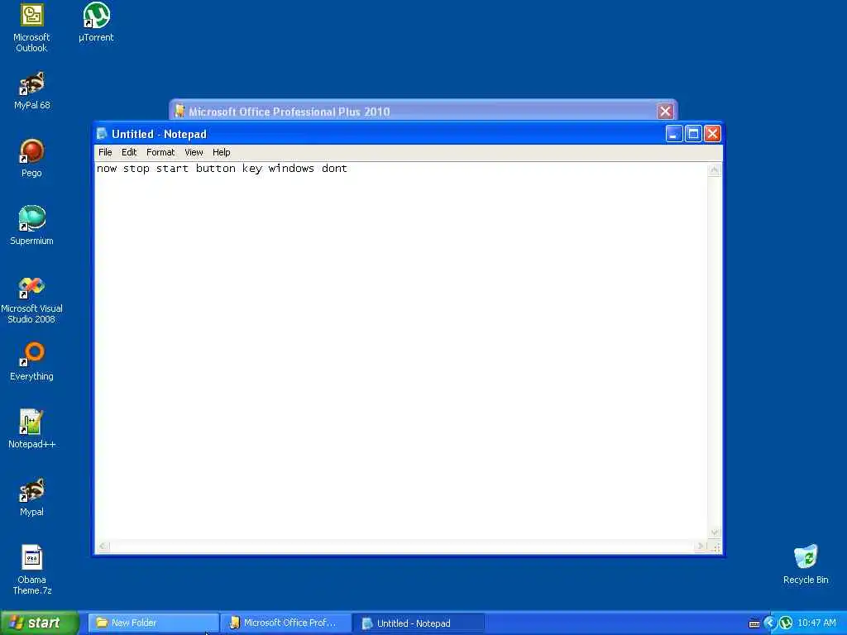Image resolution: width=847 pixels, height=635 pixels.
Task: Open the Notepad Help menu
Action: (x=221, y=152)
